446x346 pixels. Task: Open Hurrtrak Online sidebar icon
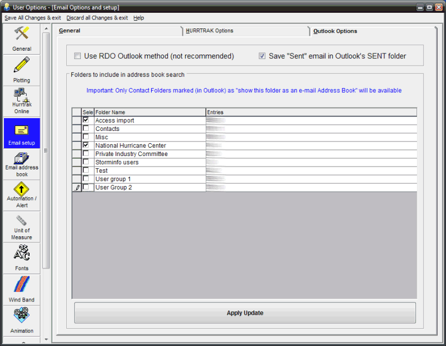pyautogui.click(x=22, y=100)
